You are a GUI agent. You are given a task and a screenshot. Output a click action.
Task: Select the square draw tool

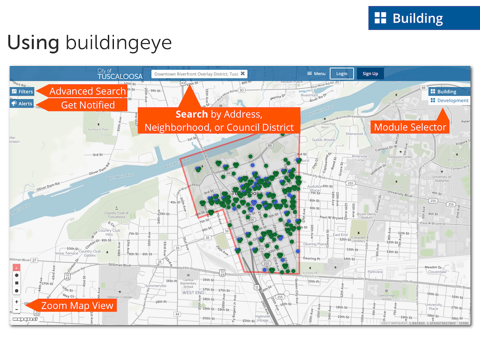[16, 283]
